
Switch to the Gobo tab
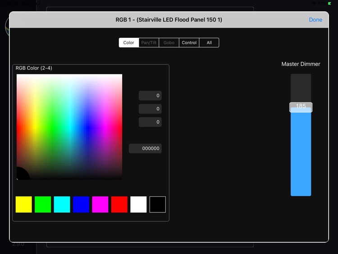169,42
